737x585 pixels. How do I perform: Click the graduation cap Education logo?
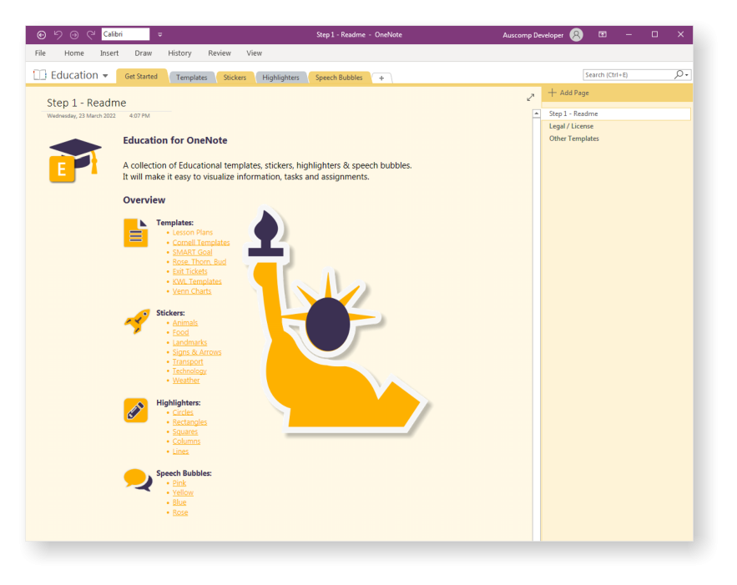tap(75, 160)
